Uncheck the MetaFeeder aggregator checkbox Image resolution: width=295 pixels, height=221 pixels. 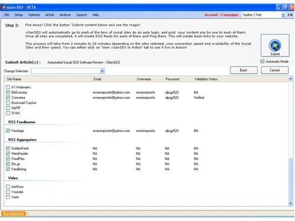pyautogui.click(x=8, y=153)
